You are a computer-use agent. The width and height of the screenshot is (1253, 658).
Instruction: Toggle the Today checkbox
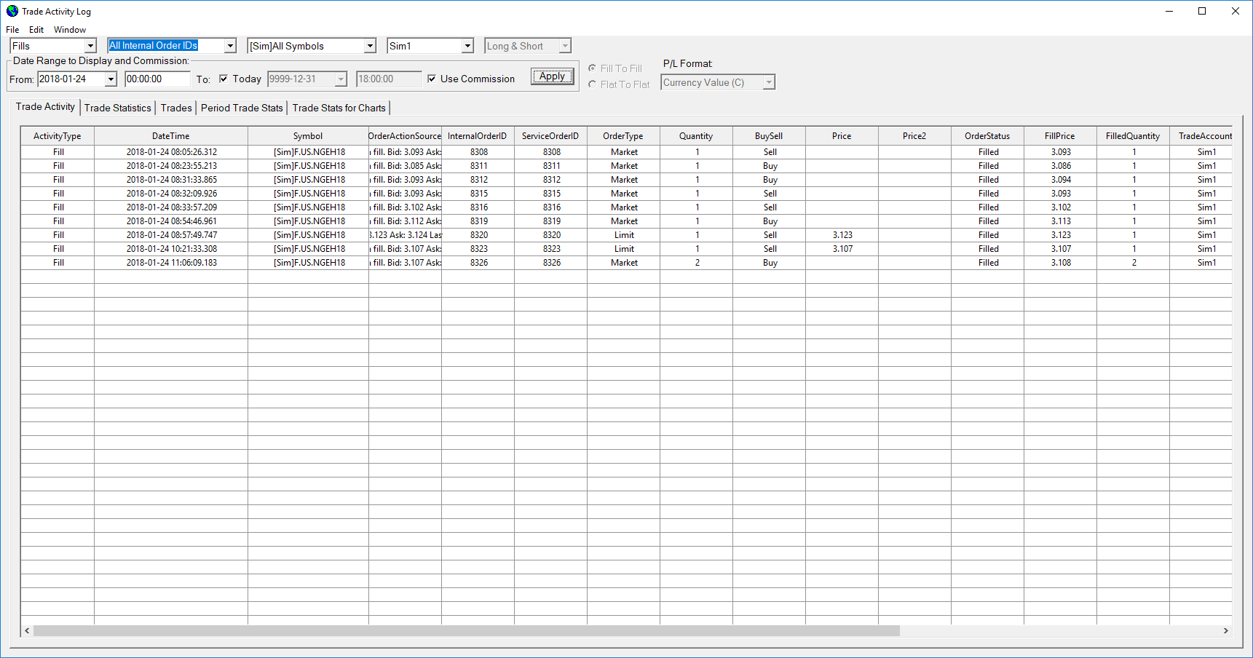pyautogui.click(x=224, y=79)
